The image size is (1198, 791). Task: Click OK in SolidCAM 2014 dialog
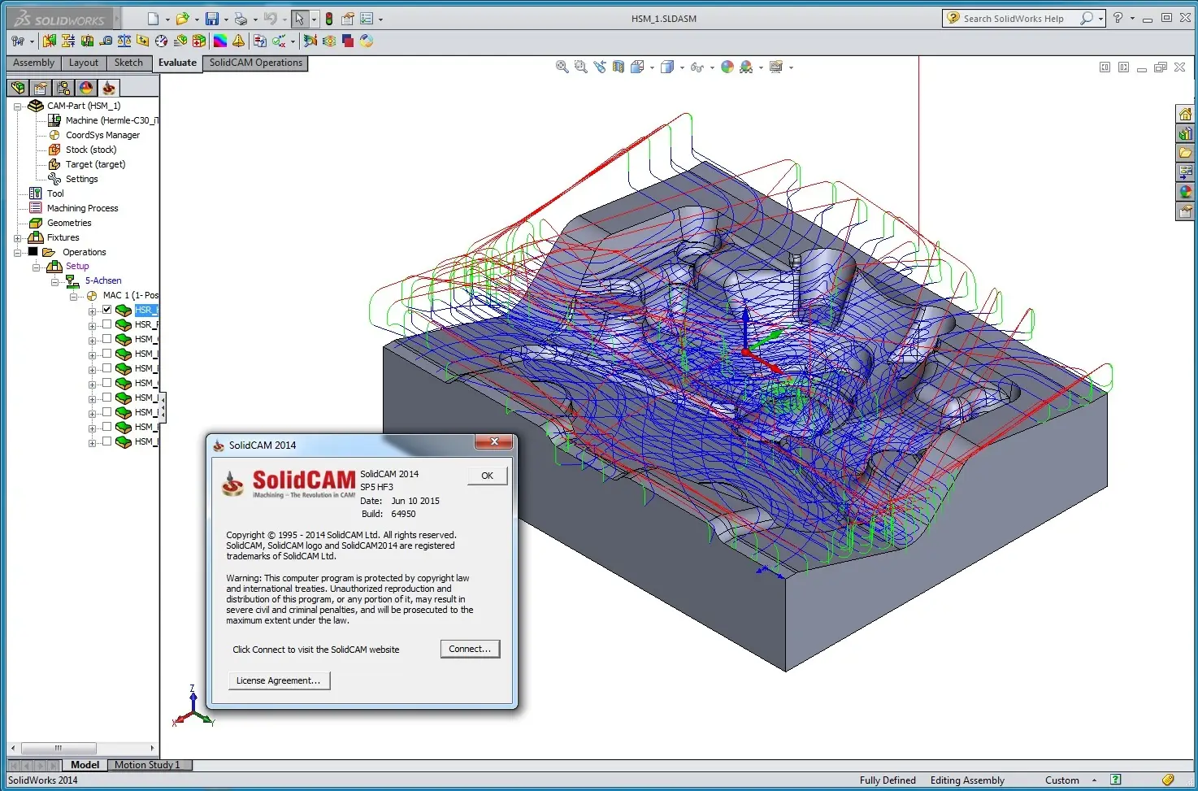pyautogui.click(x=487, y=476)
